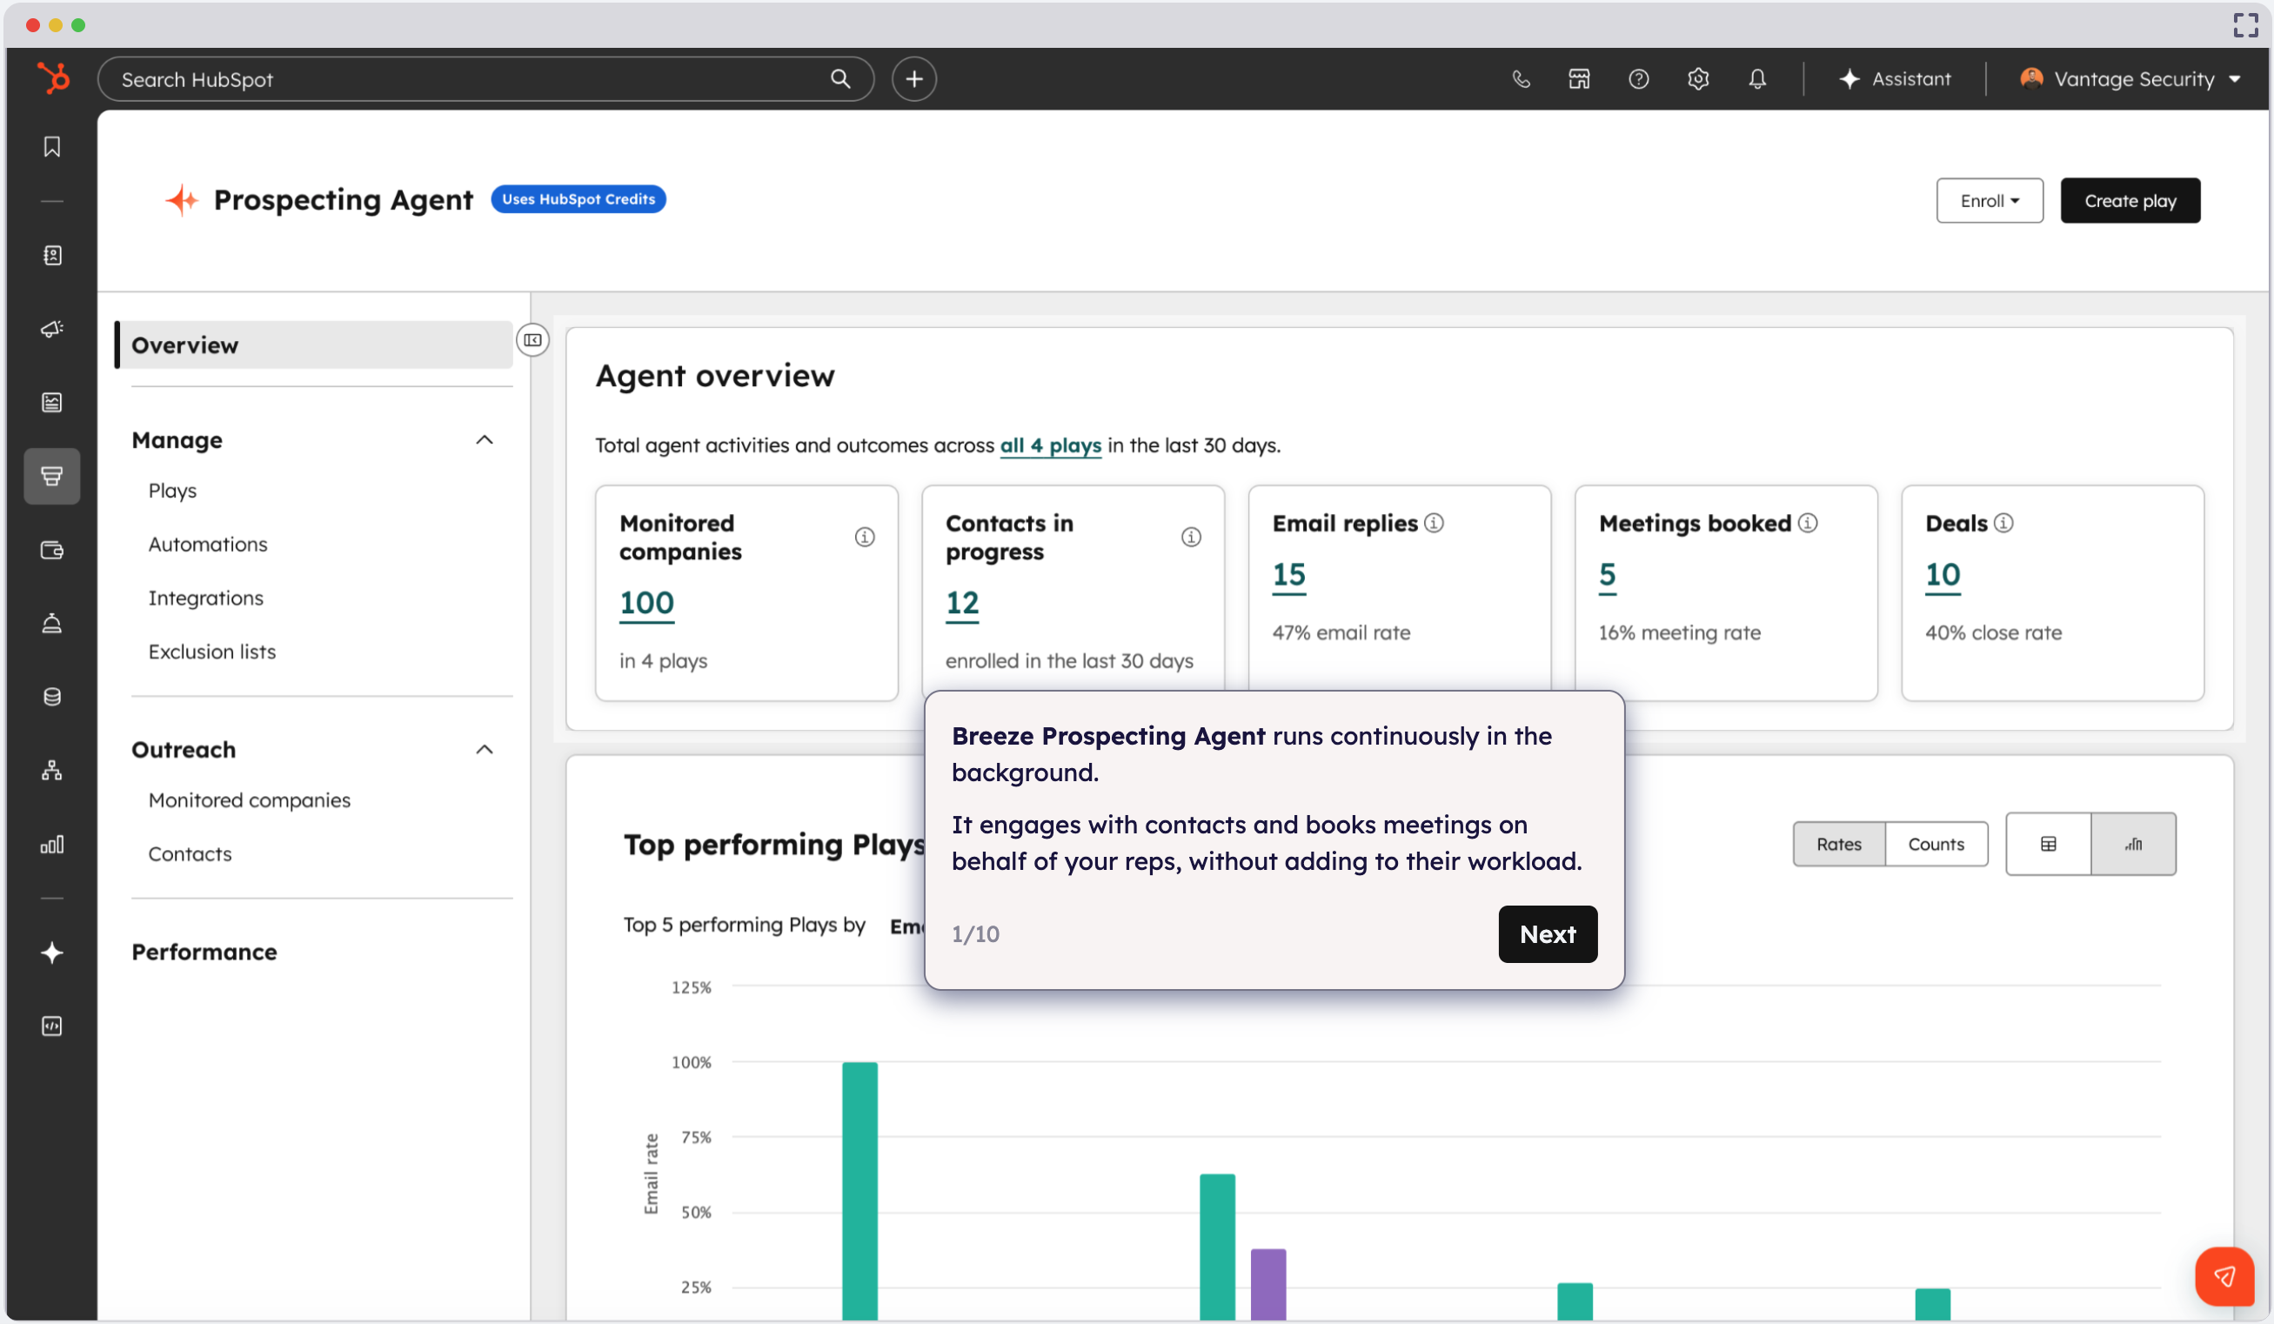The width and height of the screenshot is (2274, 1324).
Task: Open the 15 email replies value
Action: point(1288,575)
